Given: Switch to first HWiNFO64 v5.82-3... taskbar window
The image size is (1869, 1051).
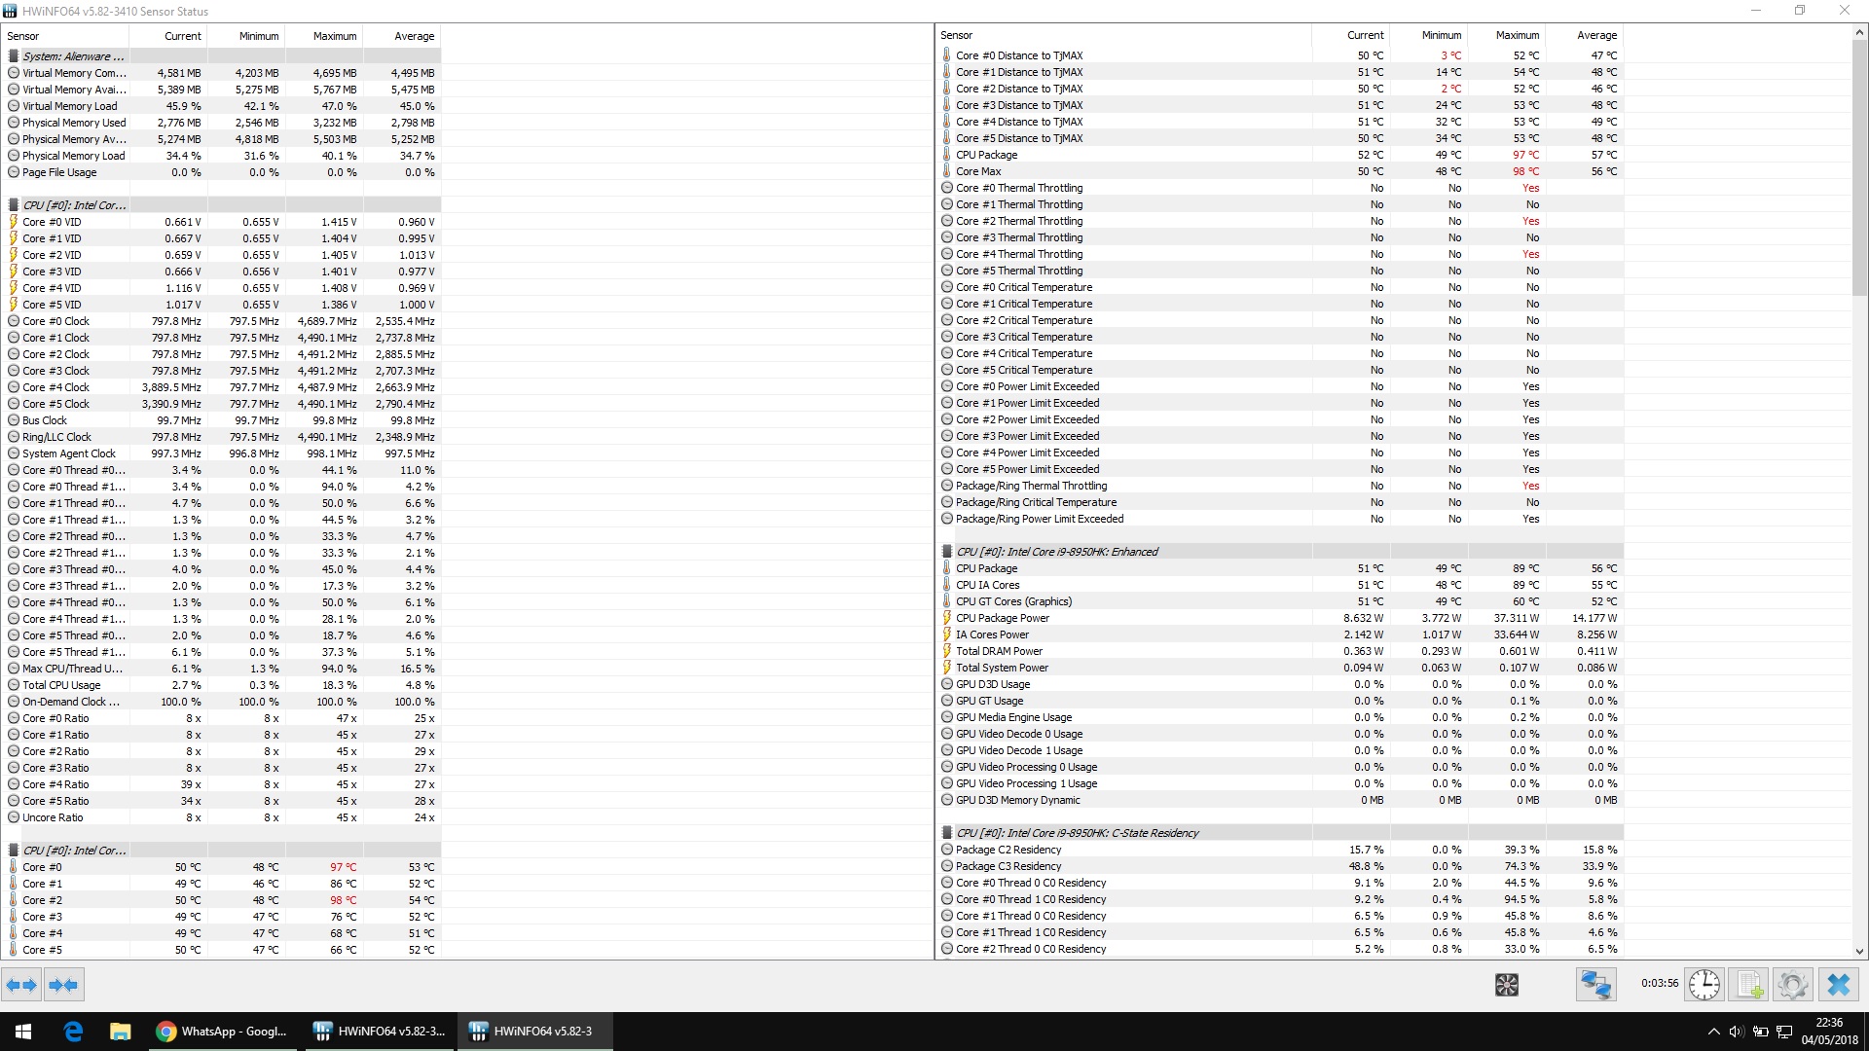Looking at the screenshot, I should (379, 1032).
